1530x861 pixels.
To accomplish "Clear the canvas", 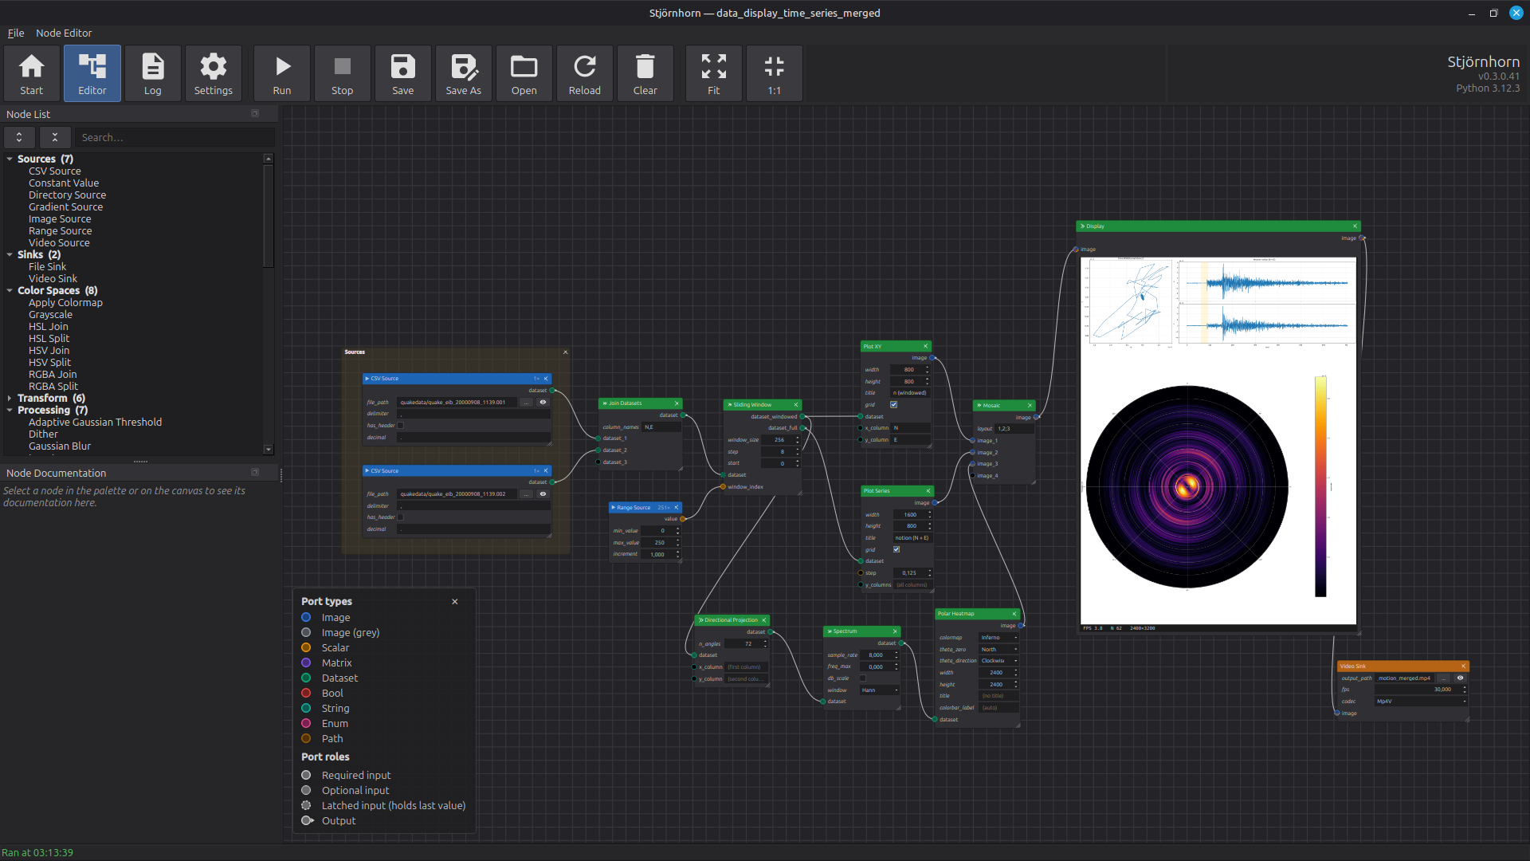I will [645, 73].
